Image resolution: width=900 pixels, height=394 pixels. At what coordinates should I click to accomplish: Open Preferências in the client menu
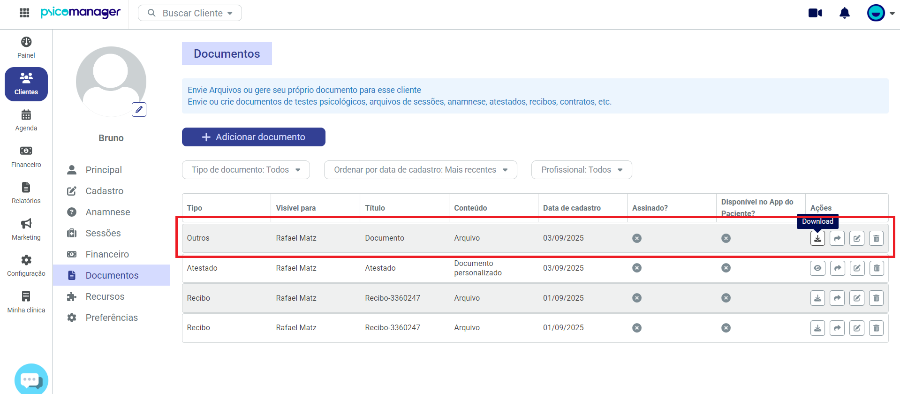click(112, 318)
